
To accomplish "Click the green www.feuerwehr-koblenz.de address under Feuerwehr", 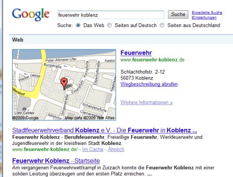I will [x=152, y=60].
